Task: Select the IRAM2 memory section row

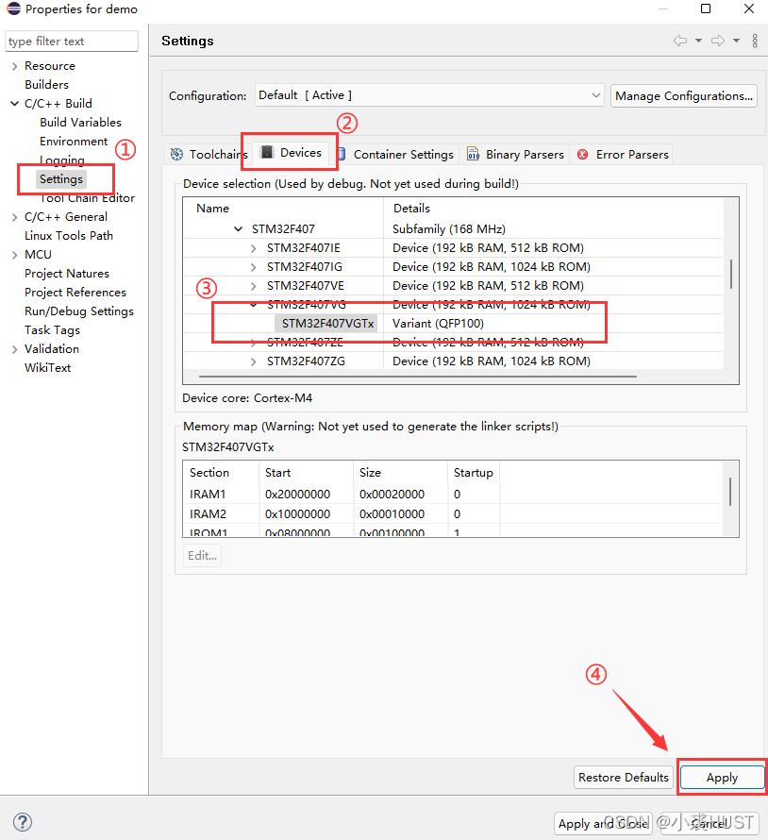Action: point(453,513)
